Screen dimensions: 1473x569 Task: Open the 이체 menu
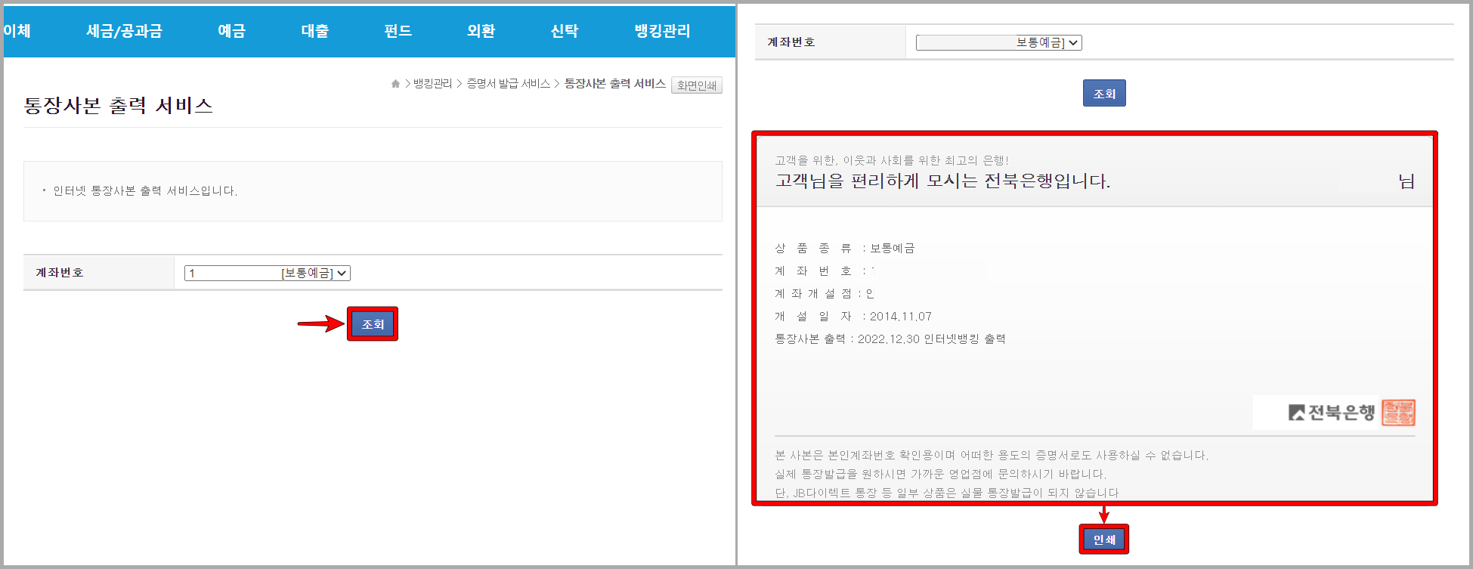17,31
